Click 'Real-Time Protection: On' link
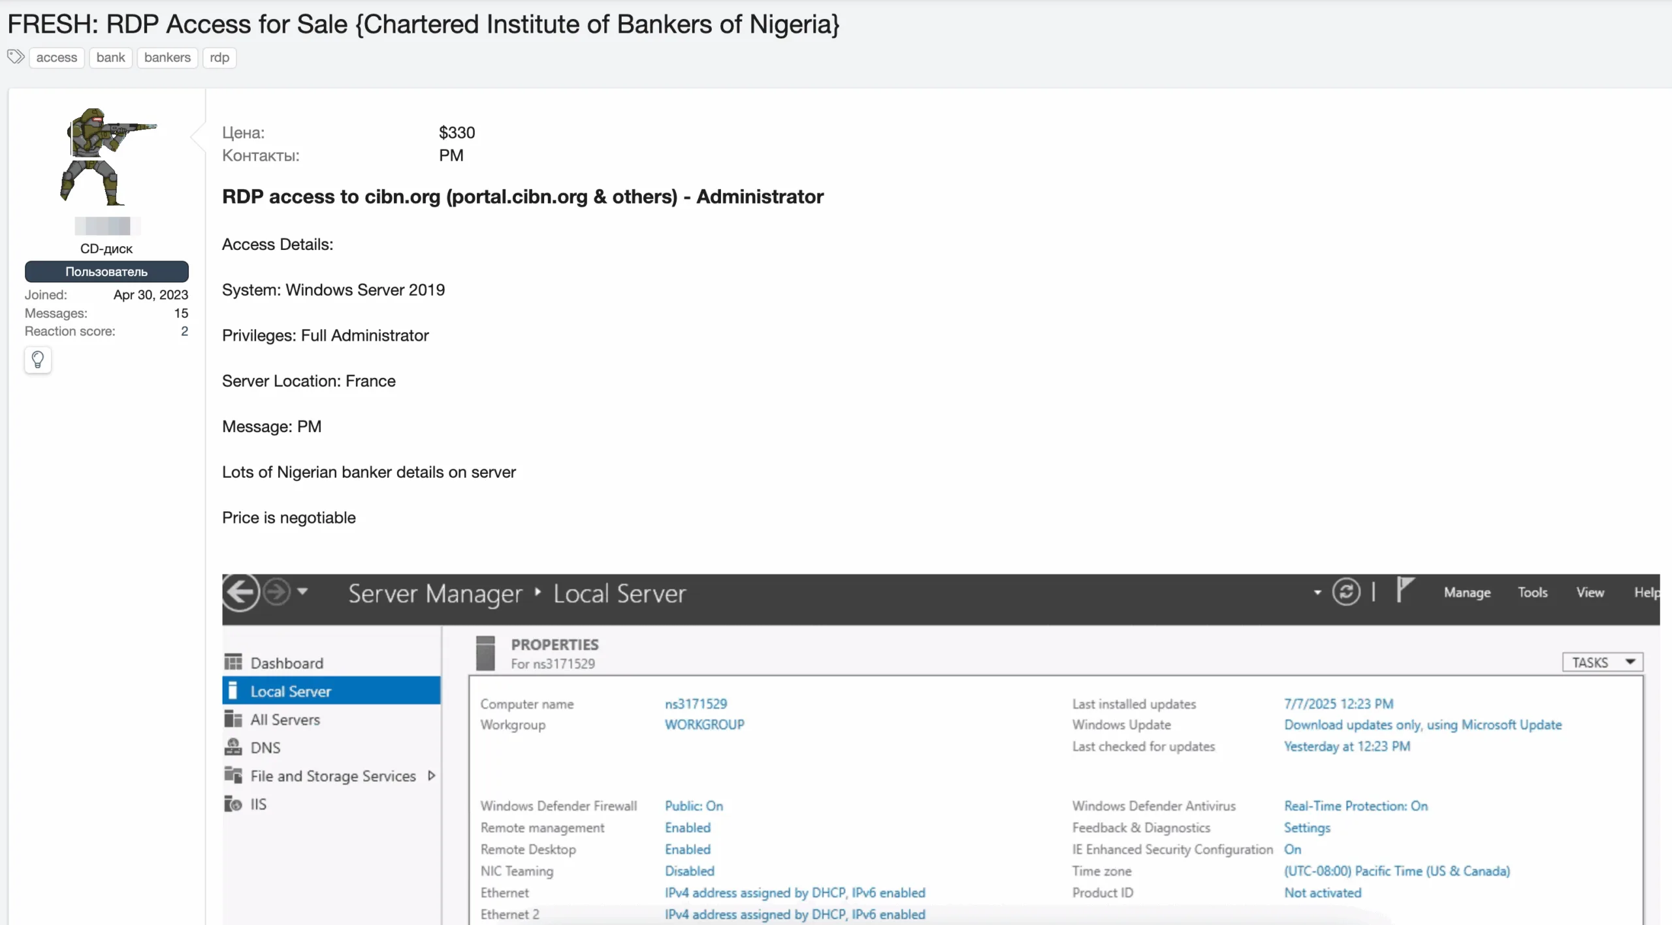This screenshot has width=1672, height=925. tap(1356, 806)
